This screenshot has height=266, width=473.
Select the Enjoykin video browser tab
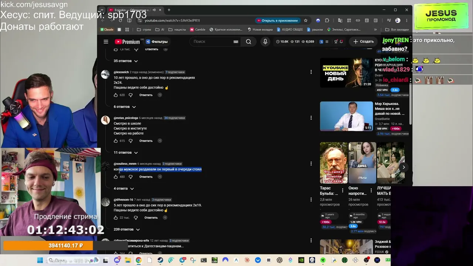coord(135,10)
